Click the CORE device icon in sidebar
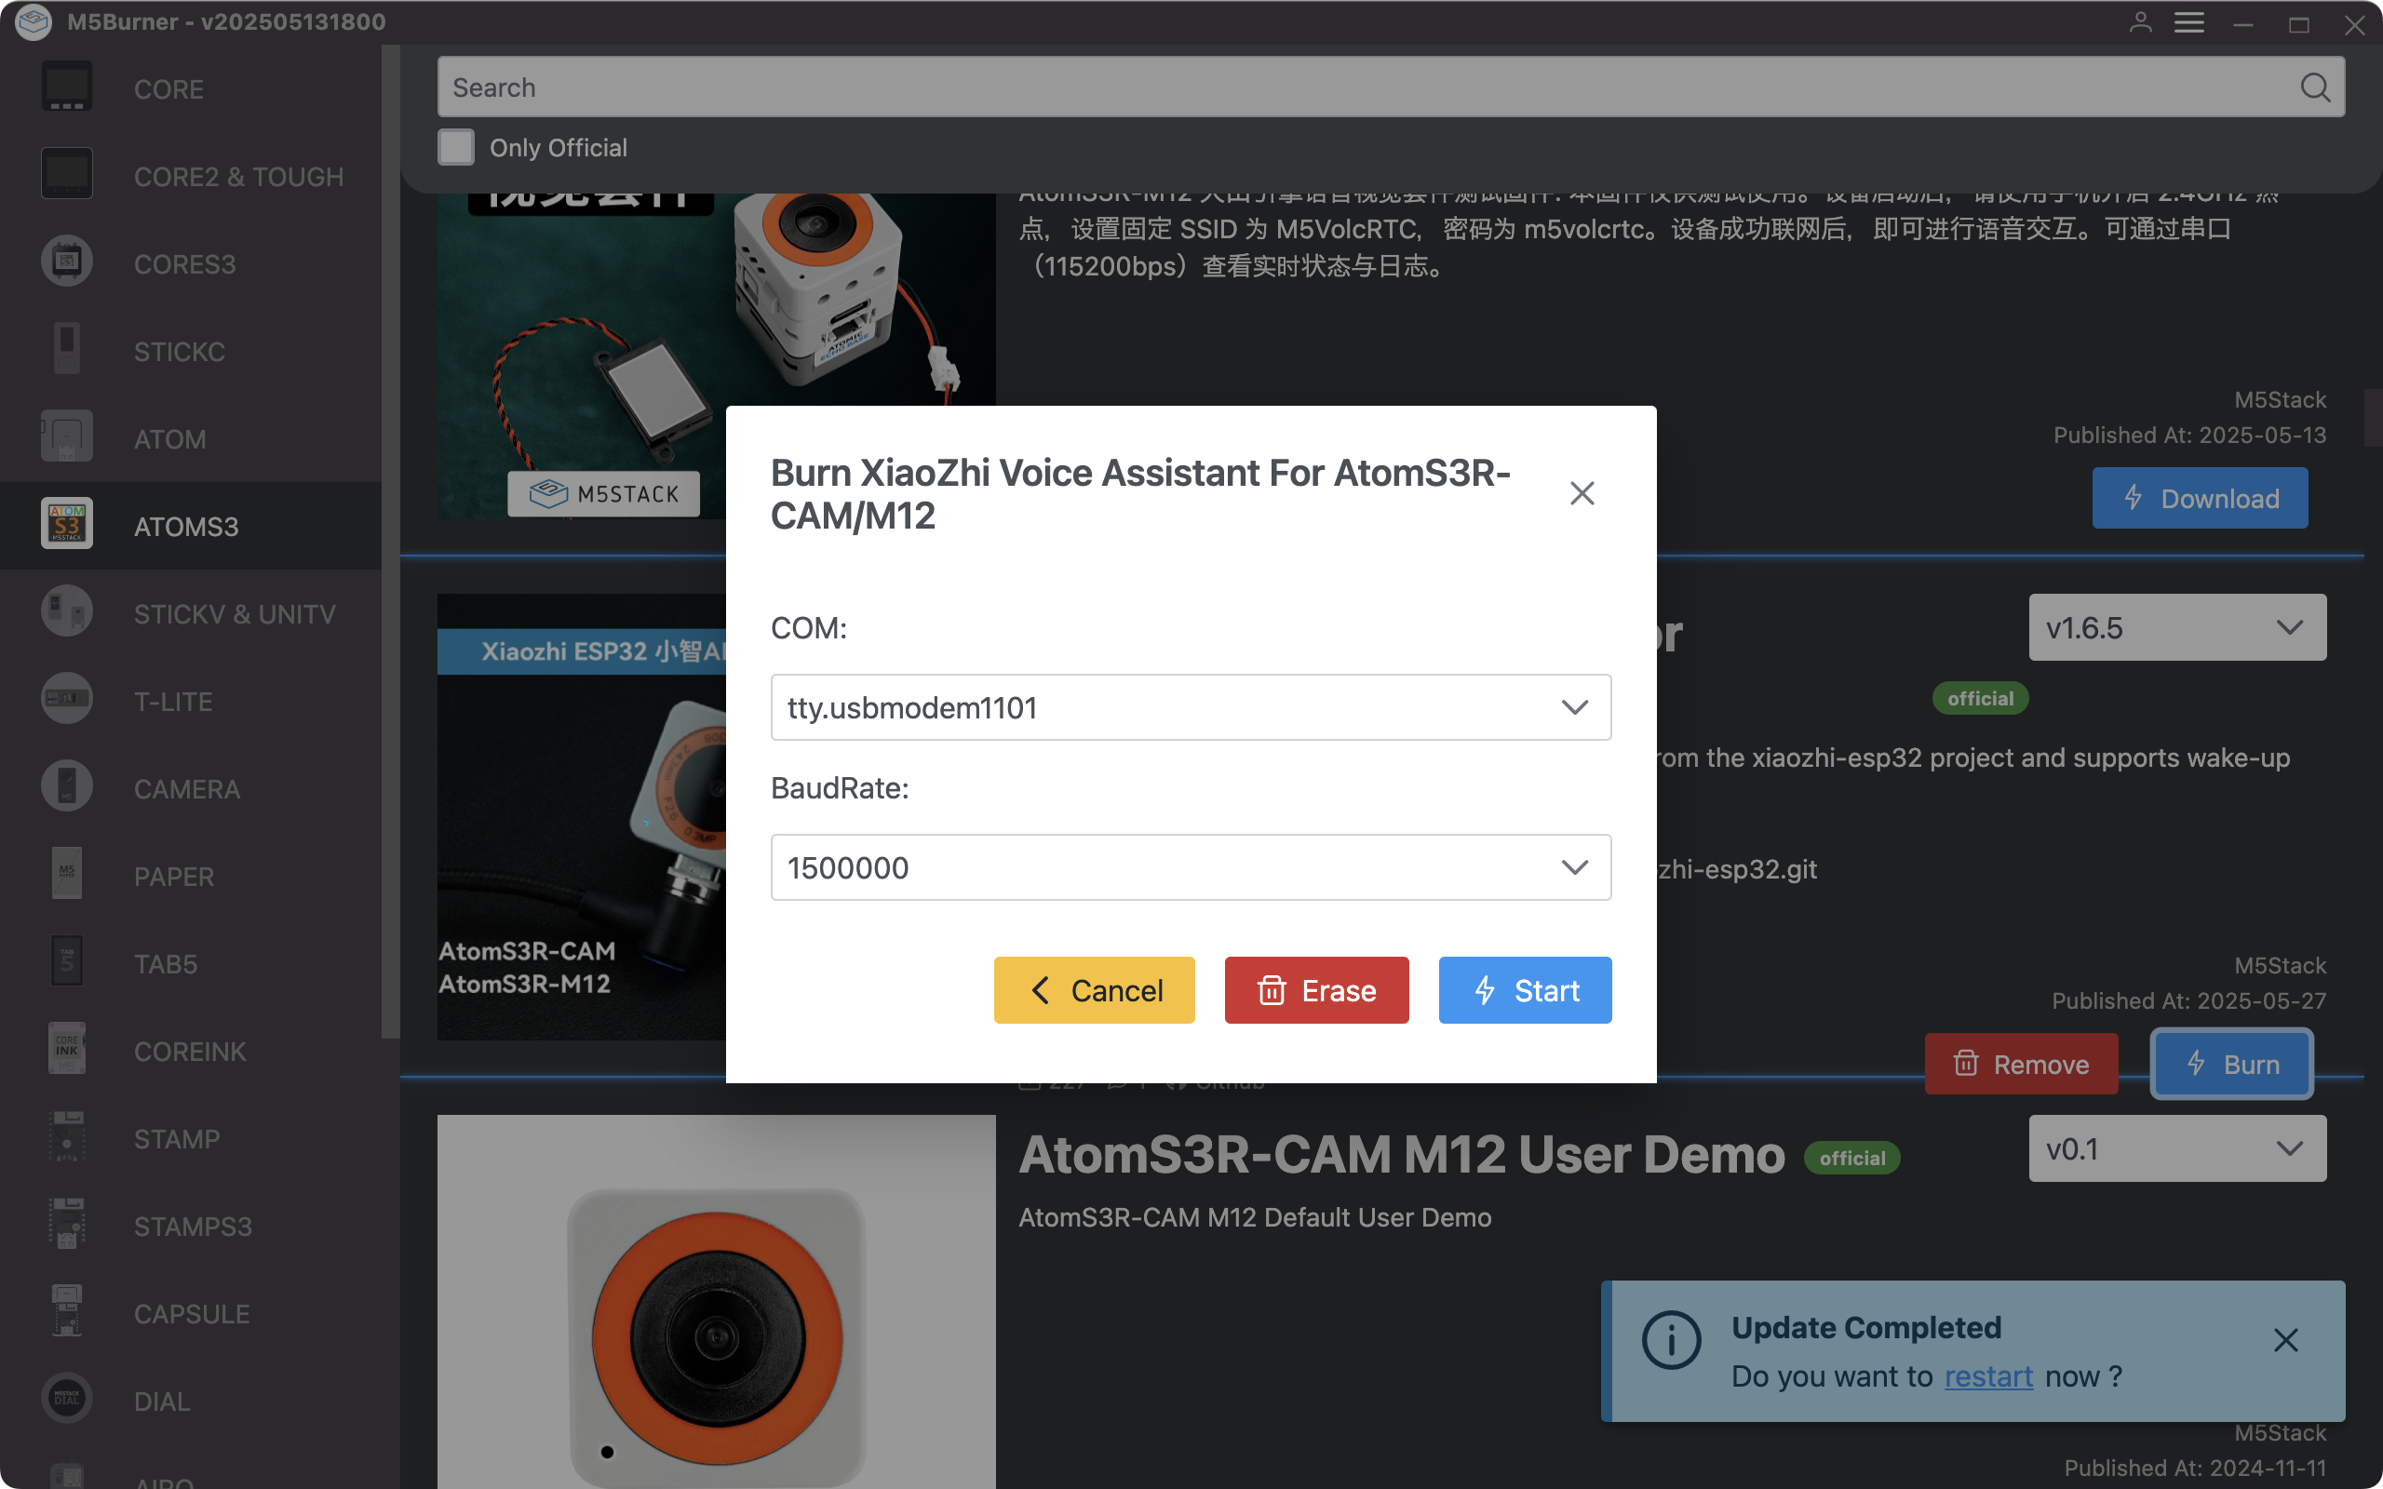The height and width of the screenshot is (1489, 2383). 67,87
